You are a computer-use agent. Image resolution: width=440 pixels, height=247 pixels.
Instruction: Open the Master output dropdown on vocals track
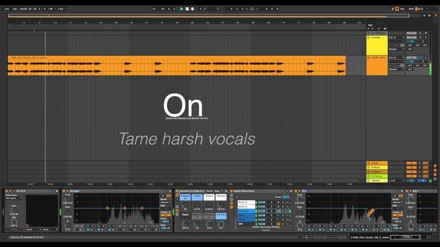(397, 69)
